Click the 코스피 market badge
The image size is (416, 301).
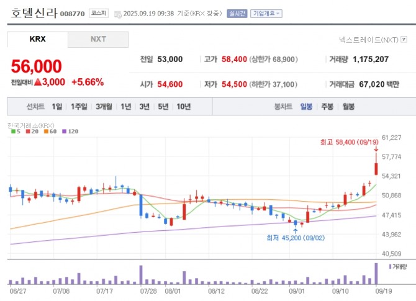point(99,13)
